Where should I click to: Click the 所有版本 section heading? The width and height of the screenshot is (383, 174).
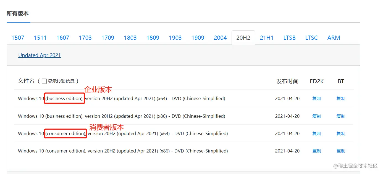(18, 14)
